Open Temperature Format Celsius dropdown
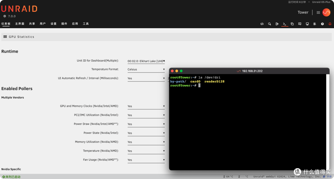Screen dimensions: 334x179 point(146,69)
